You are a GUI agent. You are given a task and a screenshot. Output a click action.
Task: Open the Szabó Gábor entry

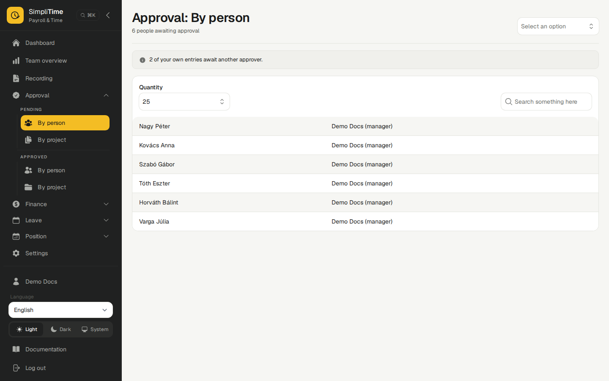(x=365, y=164)
